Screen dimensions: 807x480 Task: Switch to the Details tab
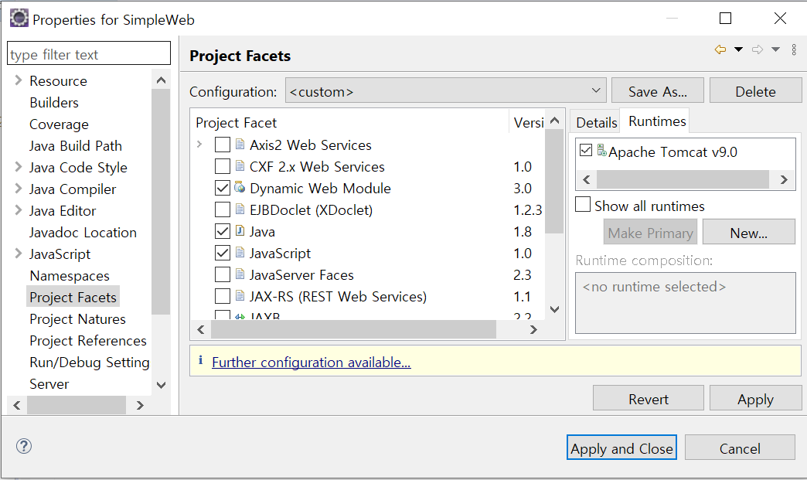click(x=596, y=122)
